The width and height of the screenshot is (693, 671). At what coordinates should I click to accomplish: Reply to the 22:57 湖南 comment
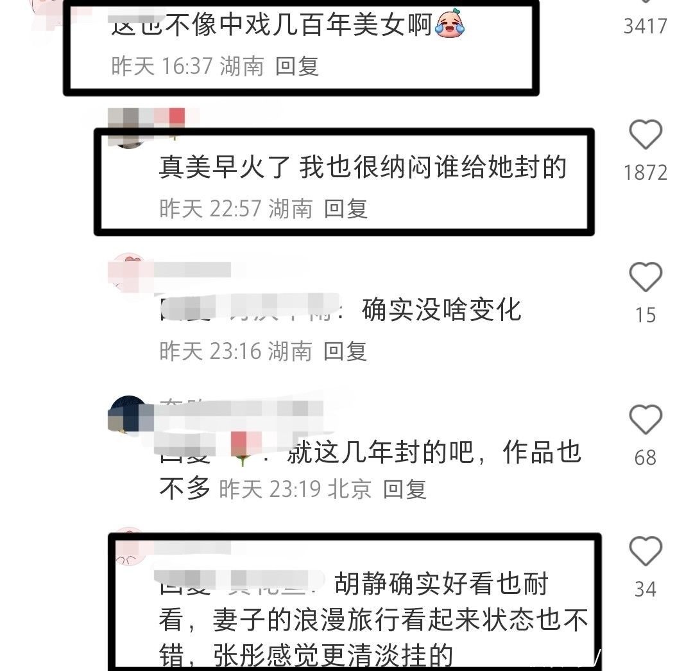click(346, 209)
